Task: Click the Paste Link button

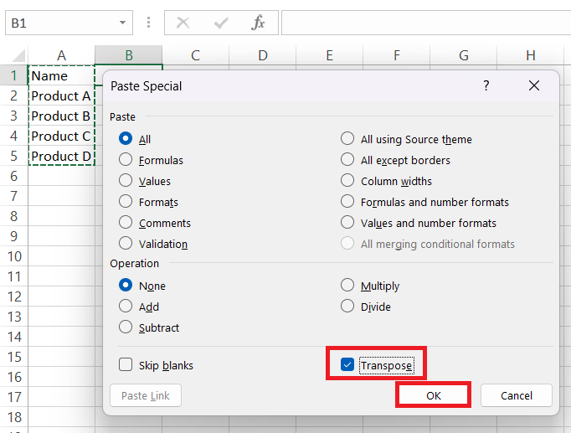Action: (146, 395)
